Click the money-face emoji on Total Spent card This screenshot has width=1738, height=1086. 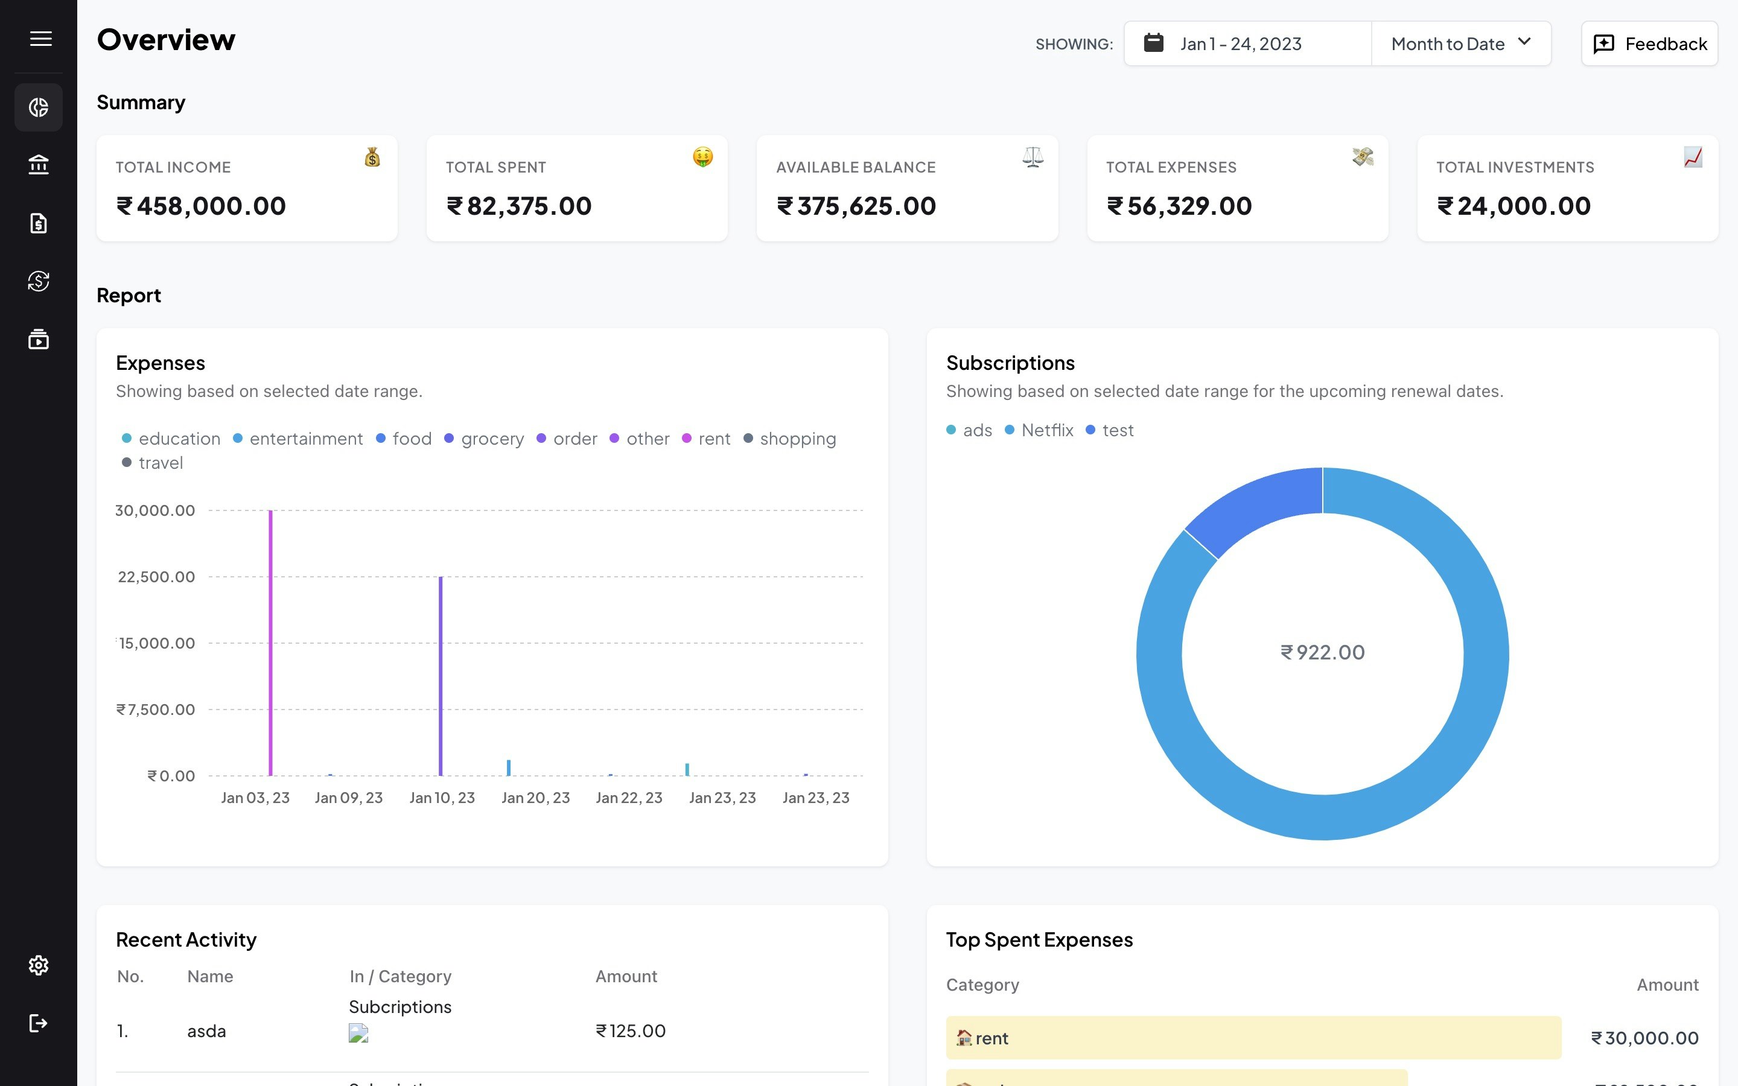coord(702,157)
